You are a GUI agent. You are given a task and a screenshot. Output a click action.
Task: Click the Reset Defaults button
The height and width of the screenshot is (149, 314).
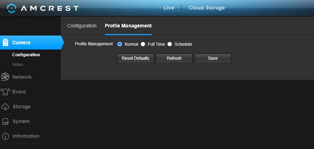click(136, 58)
